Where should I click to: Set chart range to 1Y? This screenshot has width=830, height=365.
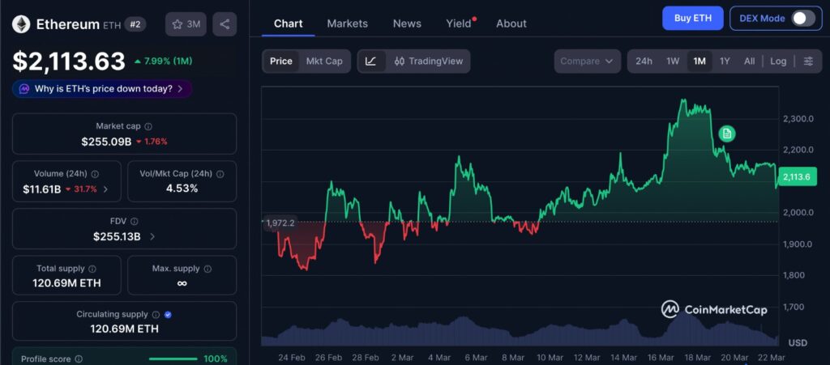[725, 62]
